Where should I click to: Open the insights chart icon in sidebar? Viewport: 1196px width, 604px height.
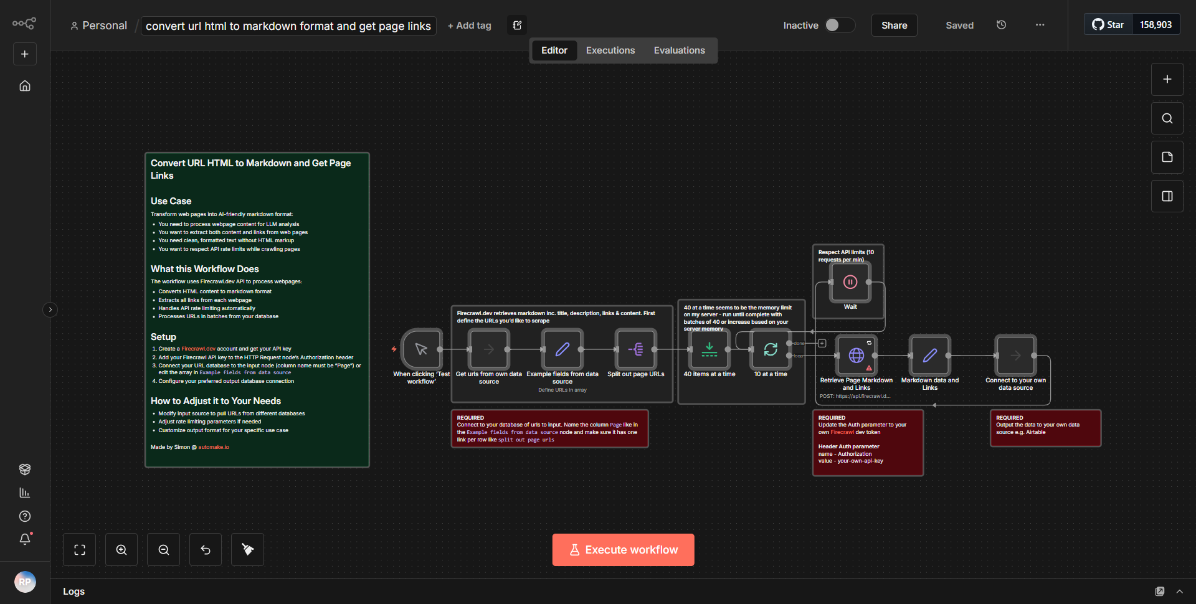coord(25,493)
